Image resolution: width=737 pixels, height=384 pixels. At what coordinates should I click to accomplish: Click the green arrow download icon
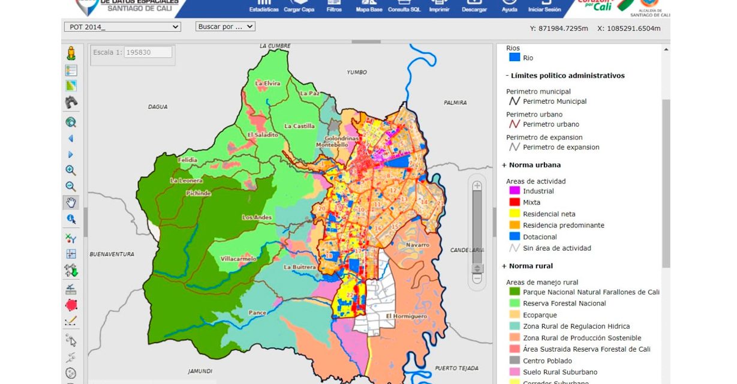[71, 270]
